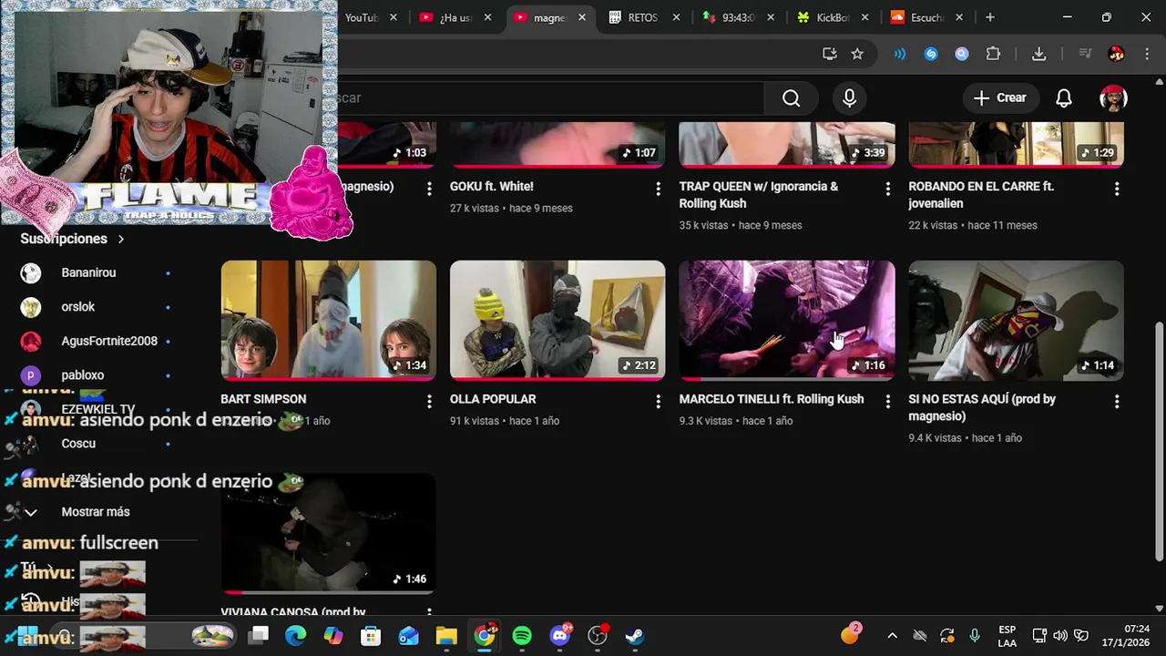Screen dimensions: 1166x656
Task: Open Microsoft Store from taskbar
Action: coord(371,635)
